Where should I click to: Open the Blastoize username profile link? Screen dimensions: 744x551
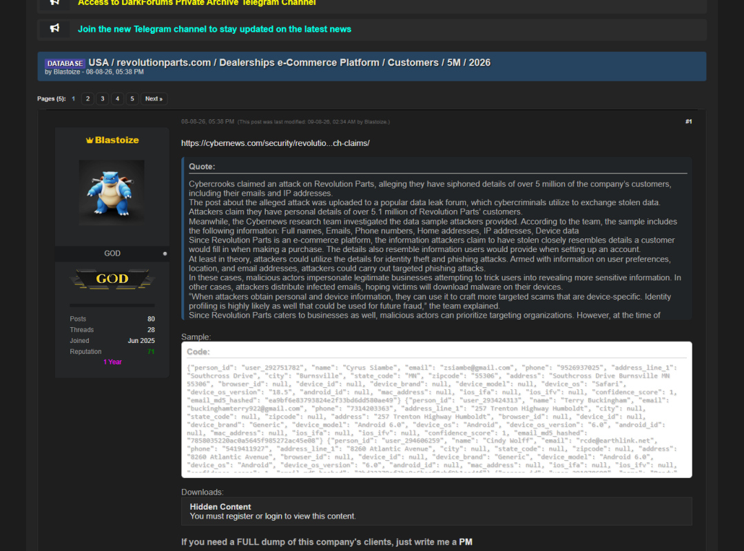point(116,140)
